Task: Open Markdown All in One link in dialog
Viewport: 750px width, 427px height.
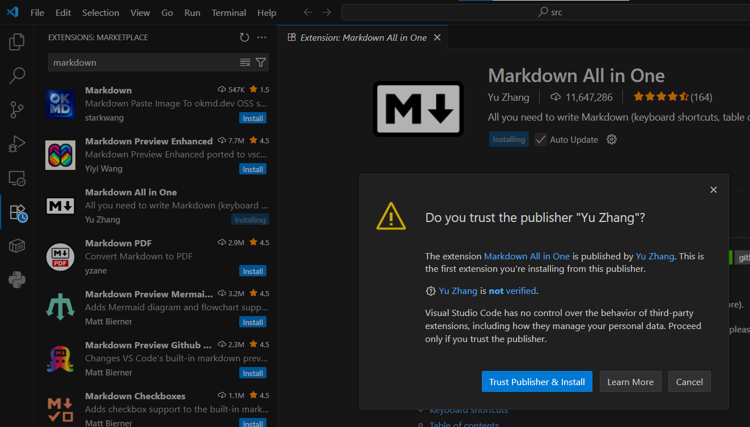Action: pos(527,256)
